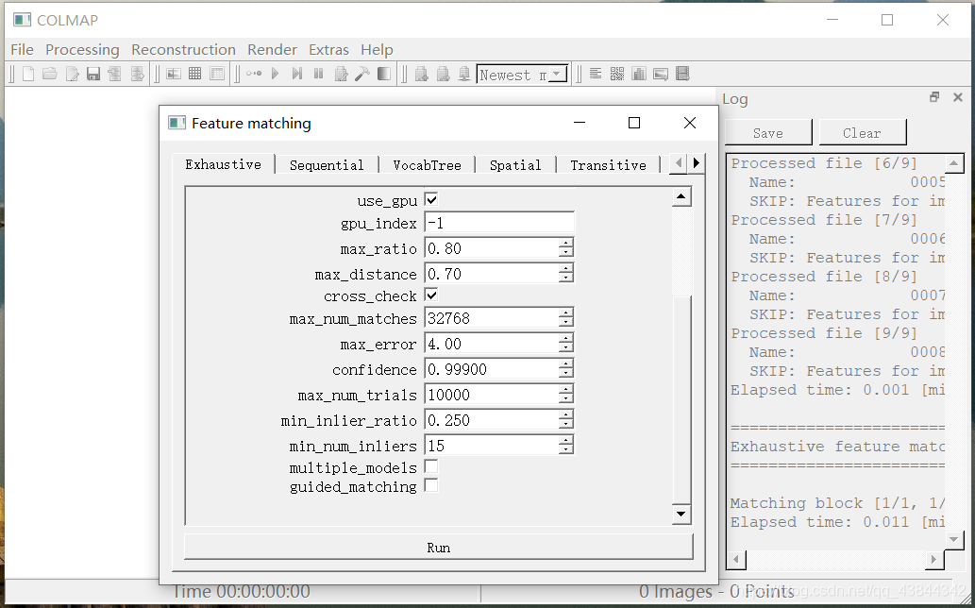The image size is (975, 608).
Task: Open the Reconstruction menu
Action: pos(183,50)
